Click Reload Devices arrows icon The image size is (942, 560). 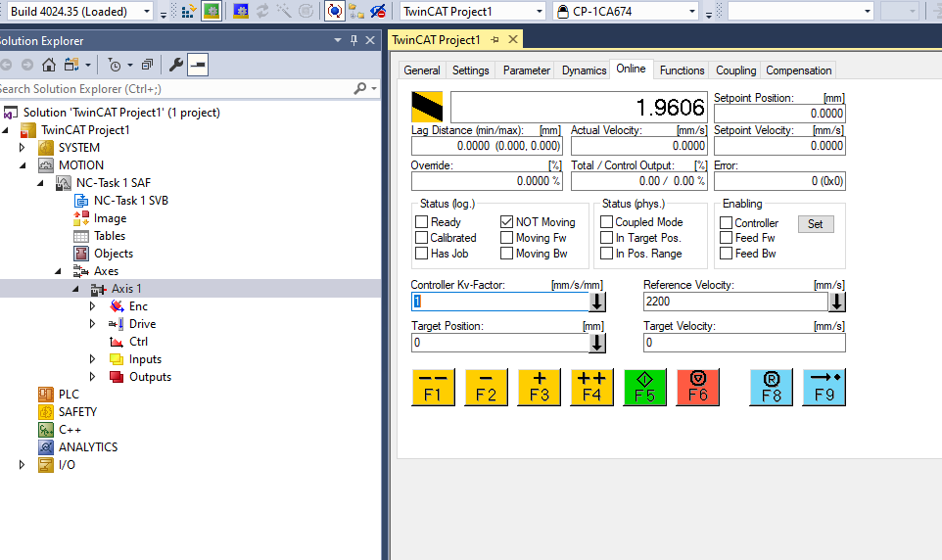[262, 11]
